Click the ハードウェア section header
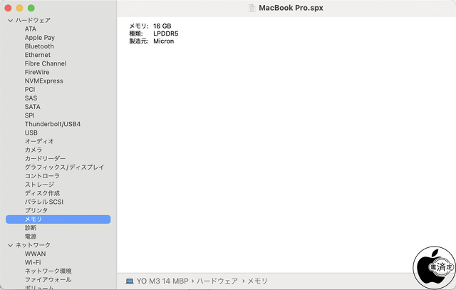This screenshot has width=456, height=290. 33,21
